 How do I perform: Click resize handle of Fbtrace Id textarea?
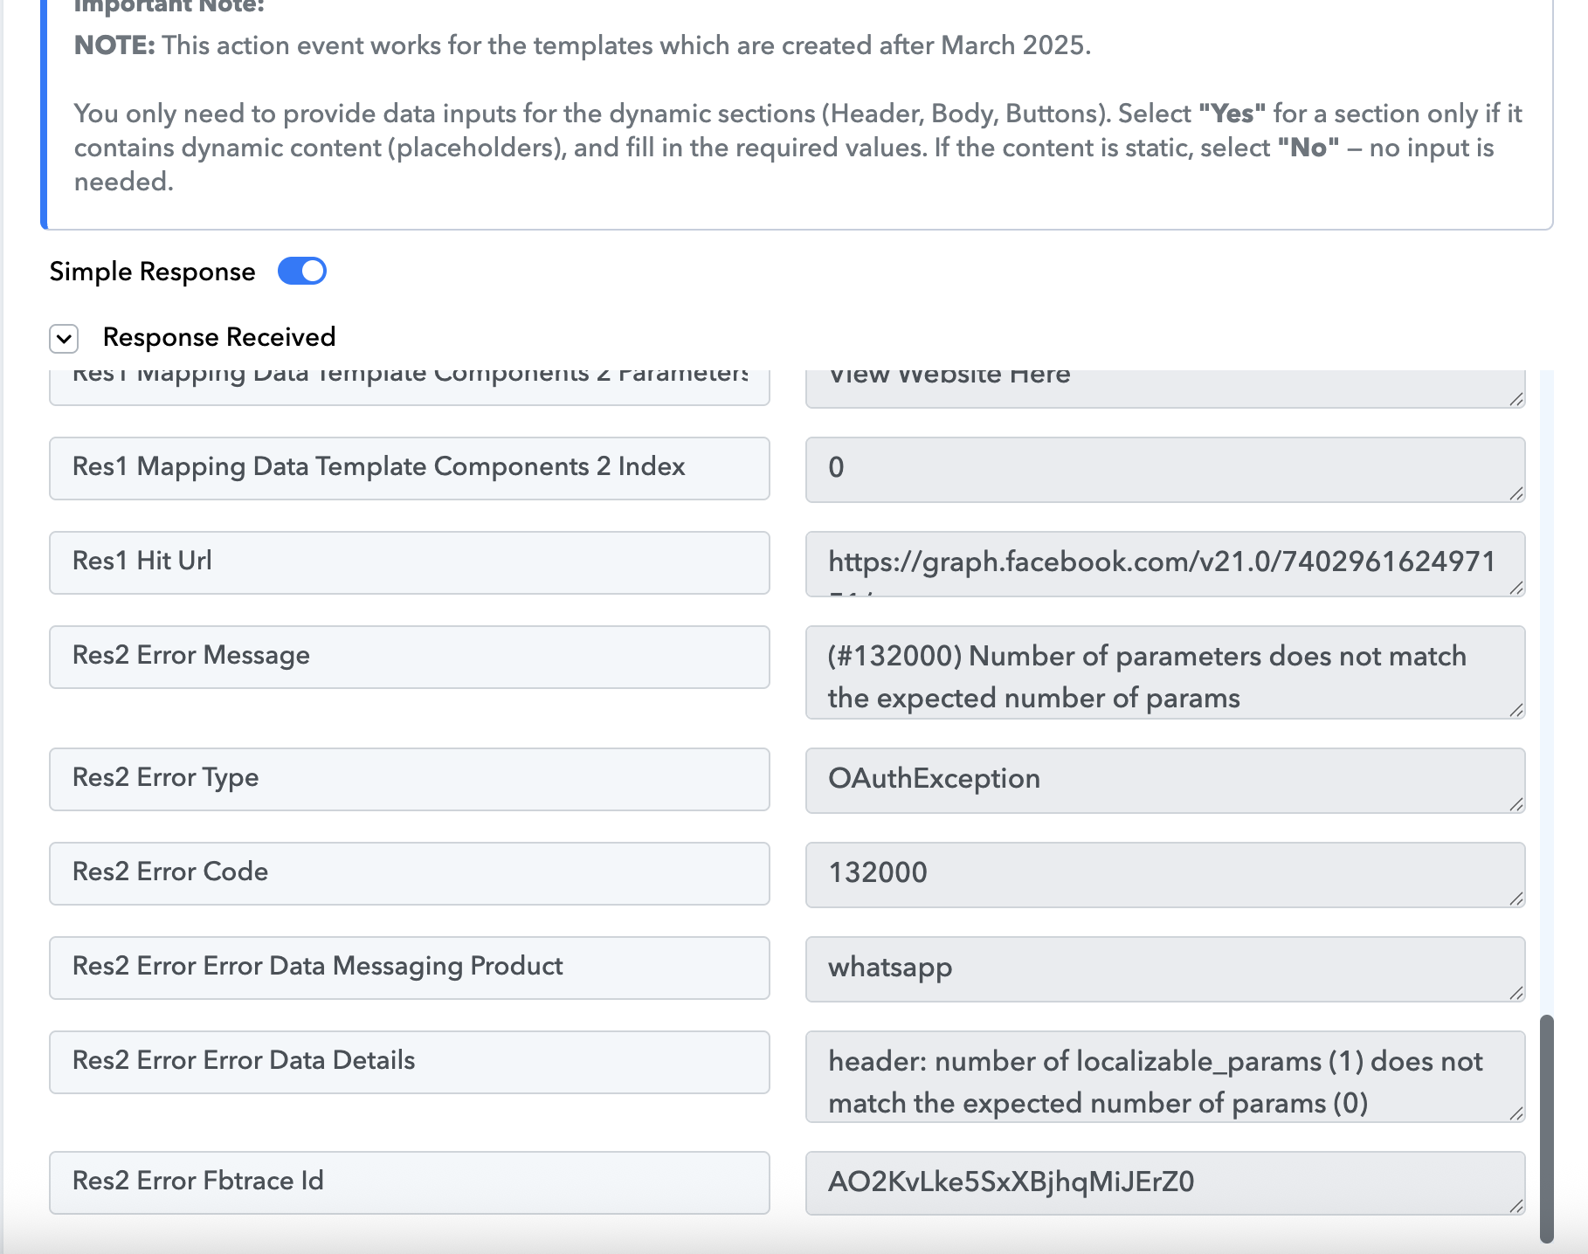(1516, 1206)
